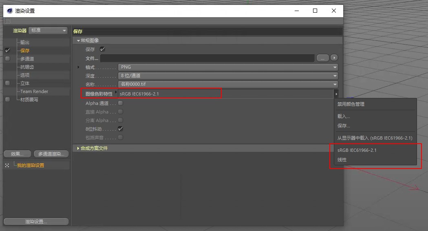The width and height of the screenshot is (428, 231).
Task: Click the arrow button at 图像色彩特性 row end
Action: (x=336, y=94)
